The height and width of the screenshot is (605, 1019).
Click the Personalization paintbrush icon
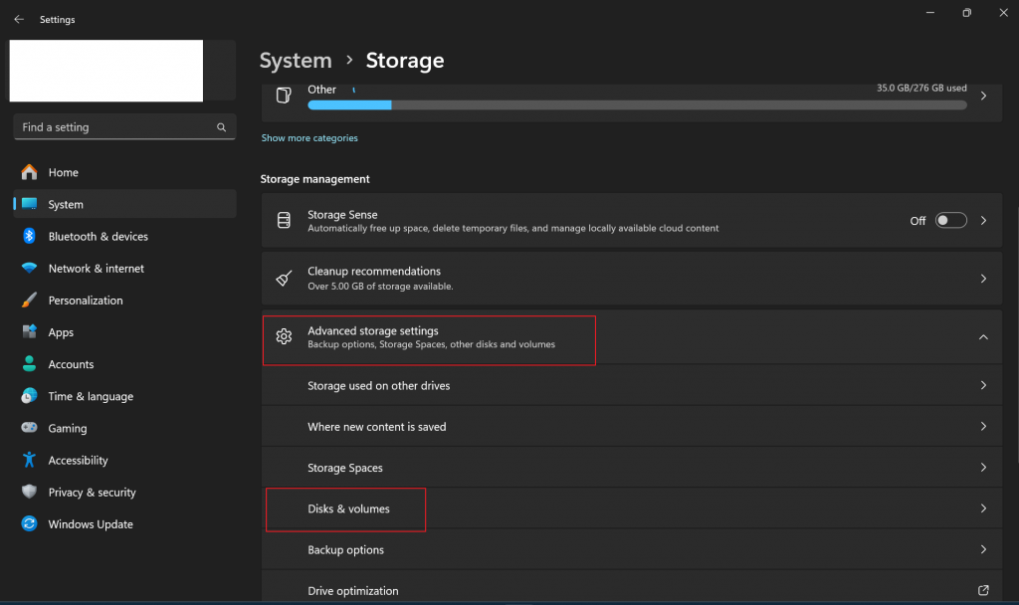pos(29,301)
